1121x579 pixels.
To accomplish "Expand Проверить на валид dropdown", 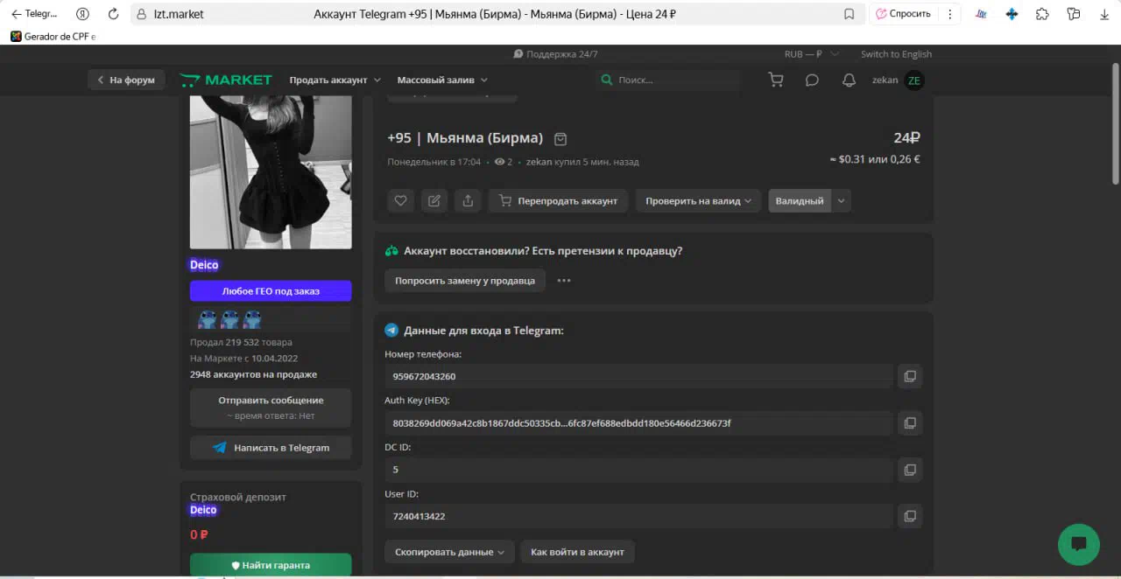I will click(698, 200).
